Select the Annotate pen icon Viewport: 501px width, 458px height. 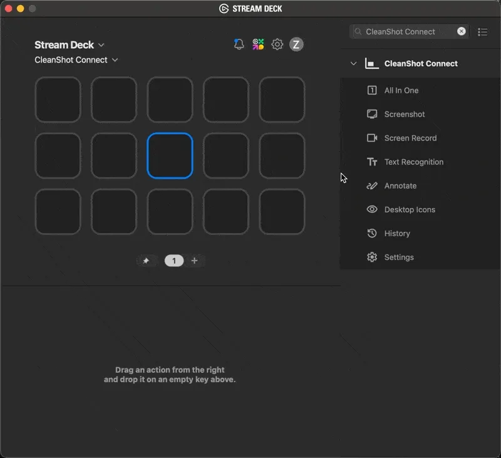[x=372, y=185]
